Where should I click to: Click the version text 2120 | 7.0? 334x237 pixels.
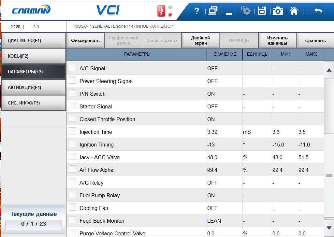coord(25,27)
